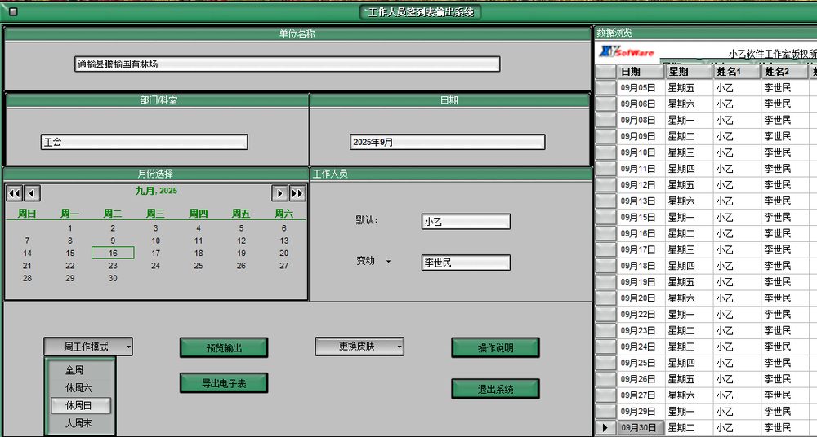This screenshot has width=817, height=437.
Task: Open the 操作说明 help button
Action: tap(496, 347)
